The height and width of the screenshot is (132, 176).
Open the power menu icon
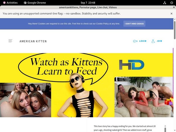tap(172, 3)
